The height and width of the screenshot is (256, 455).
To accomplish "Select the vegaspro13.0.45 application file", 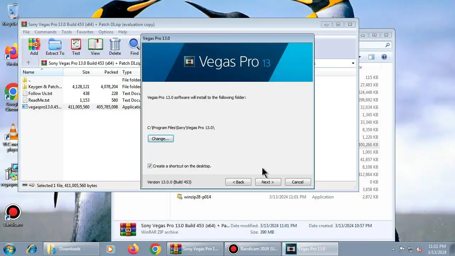I will (81, 107).
